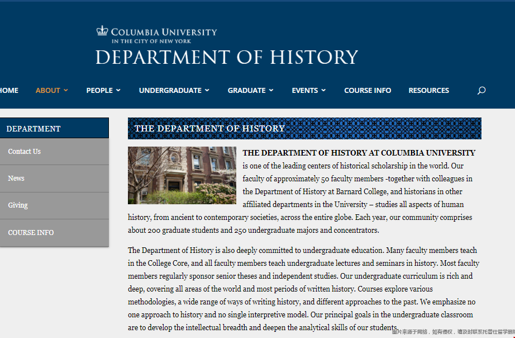Go to the Home nav item
Screen dimensions: 515x338
[9, 91]
